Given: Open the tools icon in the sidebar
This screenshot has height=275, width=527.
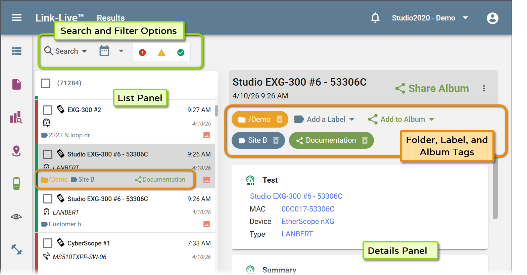Looking at the screenshot, I should point(16,249).
